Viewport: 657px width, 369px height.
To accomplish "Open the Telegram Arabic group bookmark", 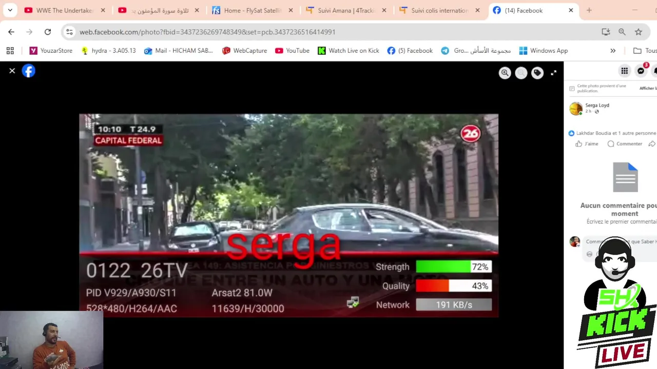I will [x=476, y=51].
